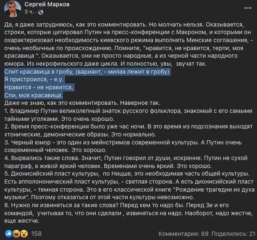Open the post via the 3 ч. timestamp
Image resolution: width=257 pixels, height=240 pixels.
tap(29, 12)
